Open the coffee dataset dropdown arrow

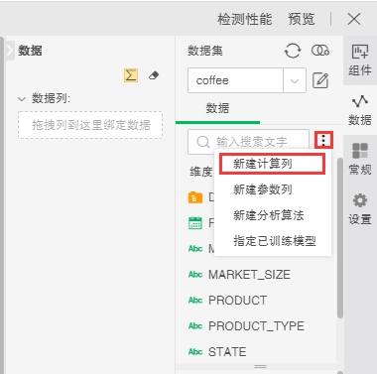pos(295,80)
